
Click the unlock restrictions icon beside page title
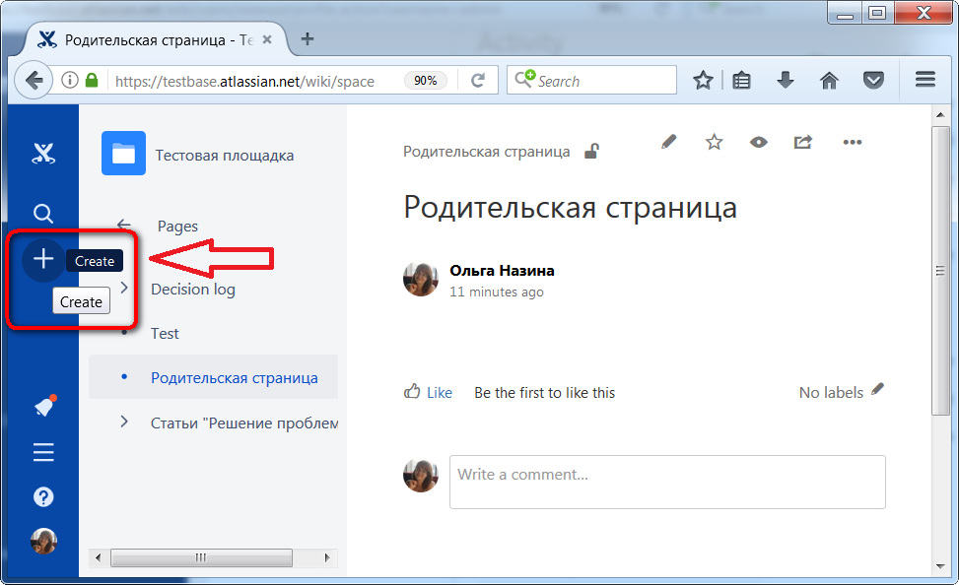591,152
